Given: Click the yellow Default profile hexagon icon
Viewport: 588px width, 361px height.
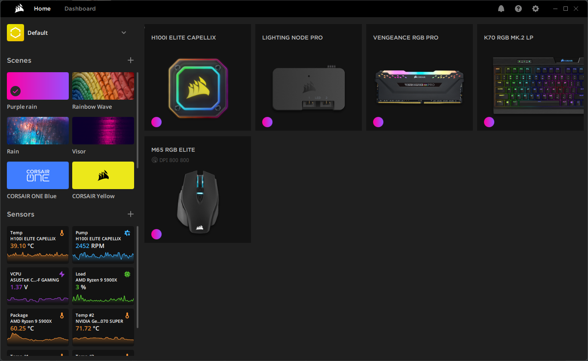Looking at the screenshot, I should [x=15, y=33].
